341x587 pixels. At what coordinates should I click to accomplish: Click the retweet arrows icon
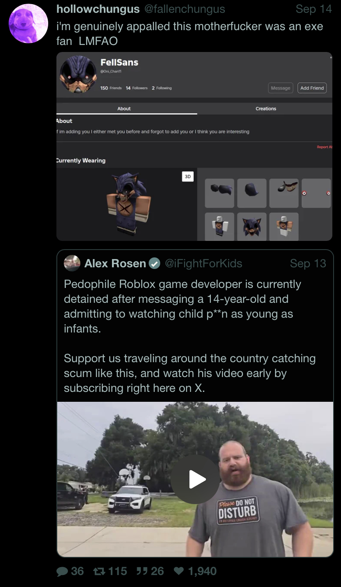100,571
